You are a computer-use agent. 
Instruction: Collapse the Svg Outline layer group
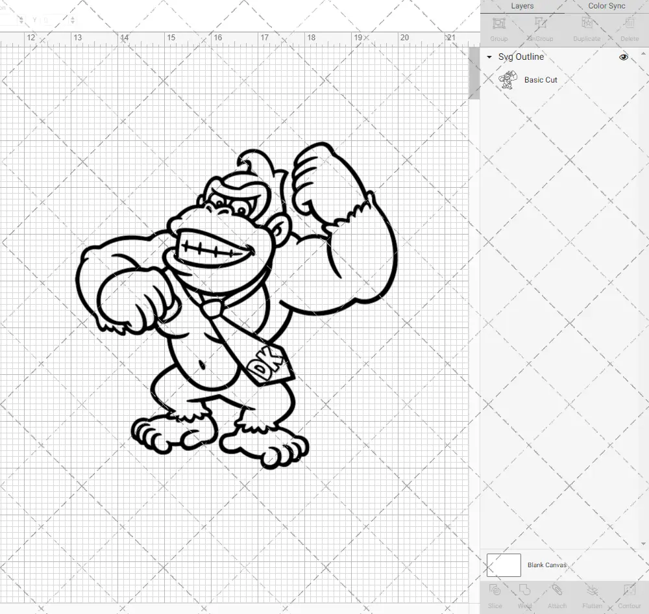[489, 57]
